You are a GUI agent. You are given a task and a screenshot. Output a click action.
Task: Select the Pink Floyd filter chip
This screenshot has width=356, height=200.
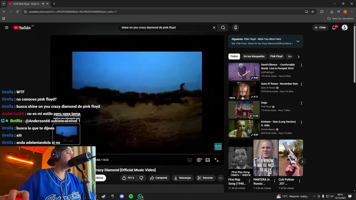pyautogui.click(x=276, y=56)
